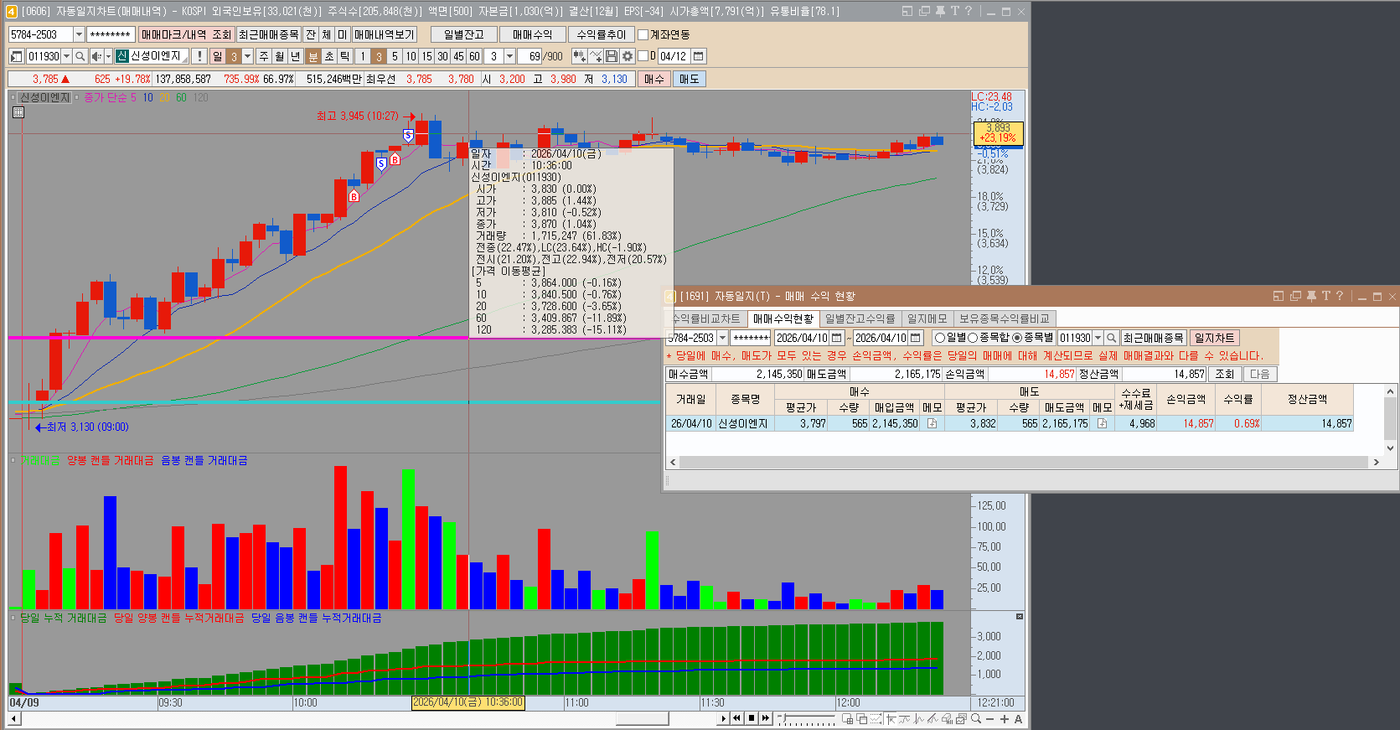The image size is (1400, 730).
Task: Open the buy memo icon for 신성이엔지 row
Action: (932, 424)
